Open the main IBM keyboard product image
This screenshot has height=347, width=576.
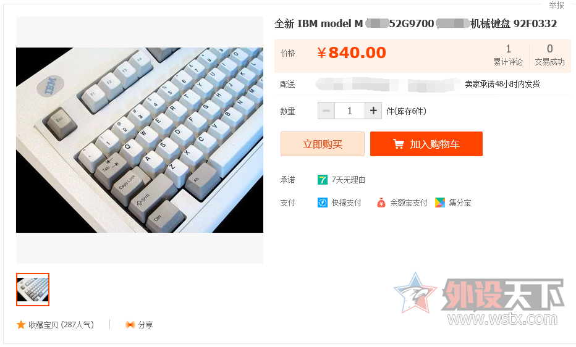point(140,140)
